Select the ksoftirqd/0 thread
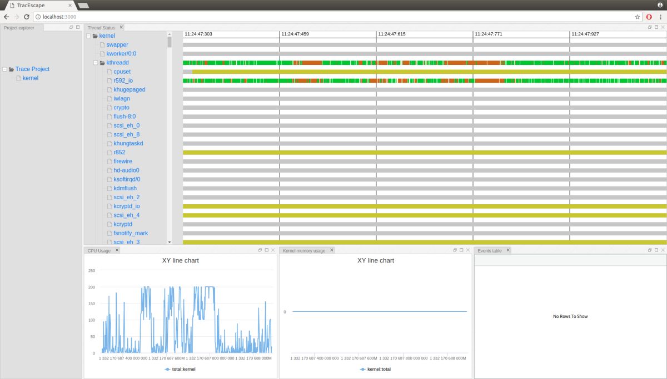The width and height of the screenshot is (667, 379). [x=127, y=179]
